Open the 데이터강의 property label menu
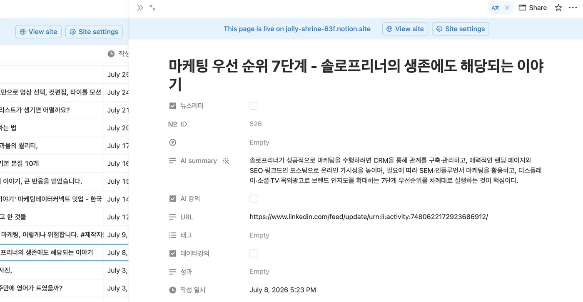The height and width of the screenshot is (302, 583). pyautogui.click(x=195, y=253)
